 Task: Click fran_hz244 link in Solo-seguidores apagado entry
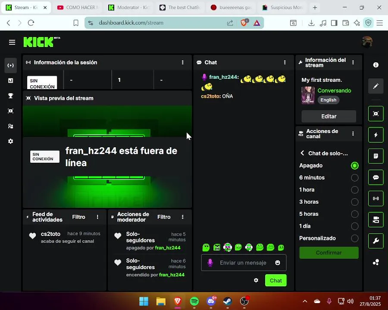click(168, 248)
